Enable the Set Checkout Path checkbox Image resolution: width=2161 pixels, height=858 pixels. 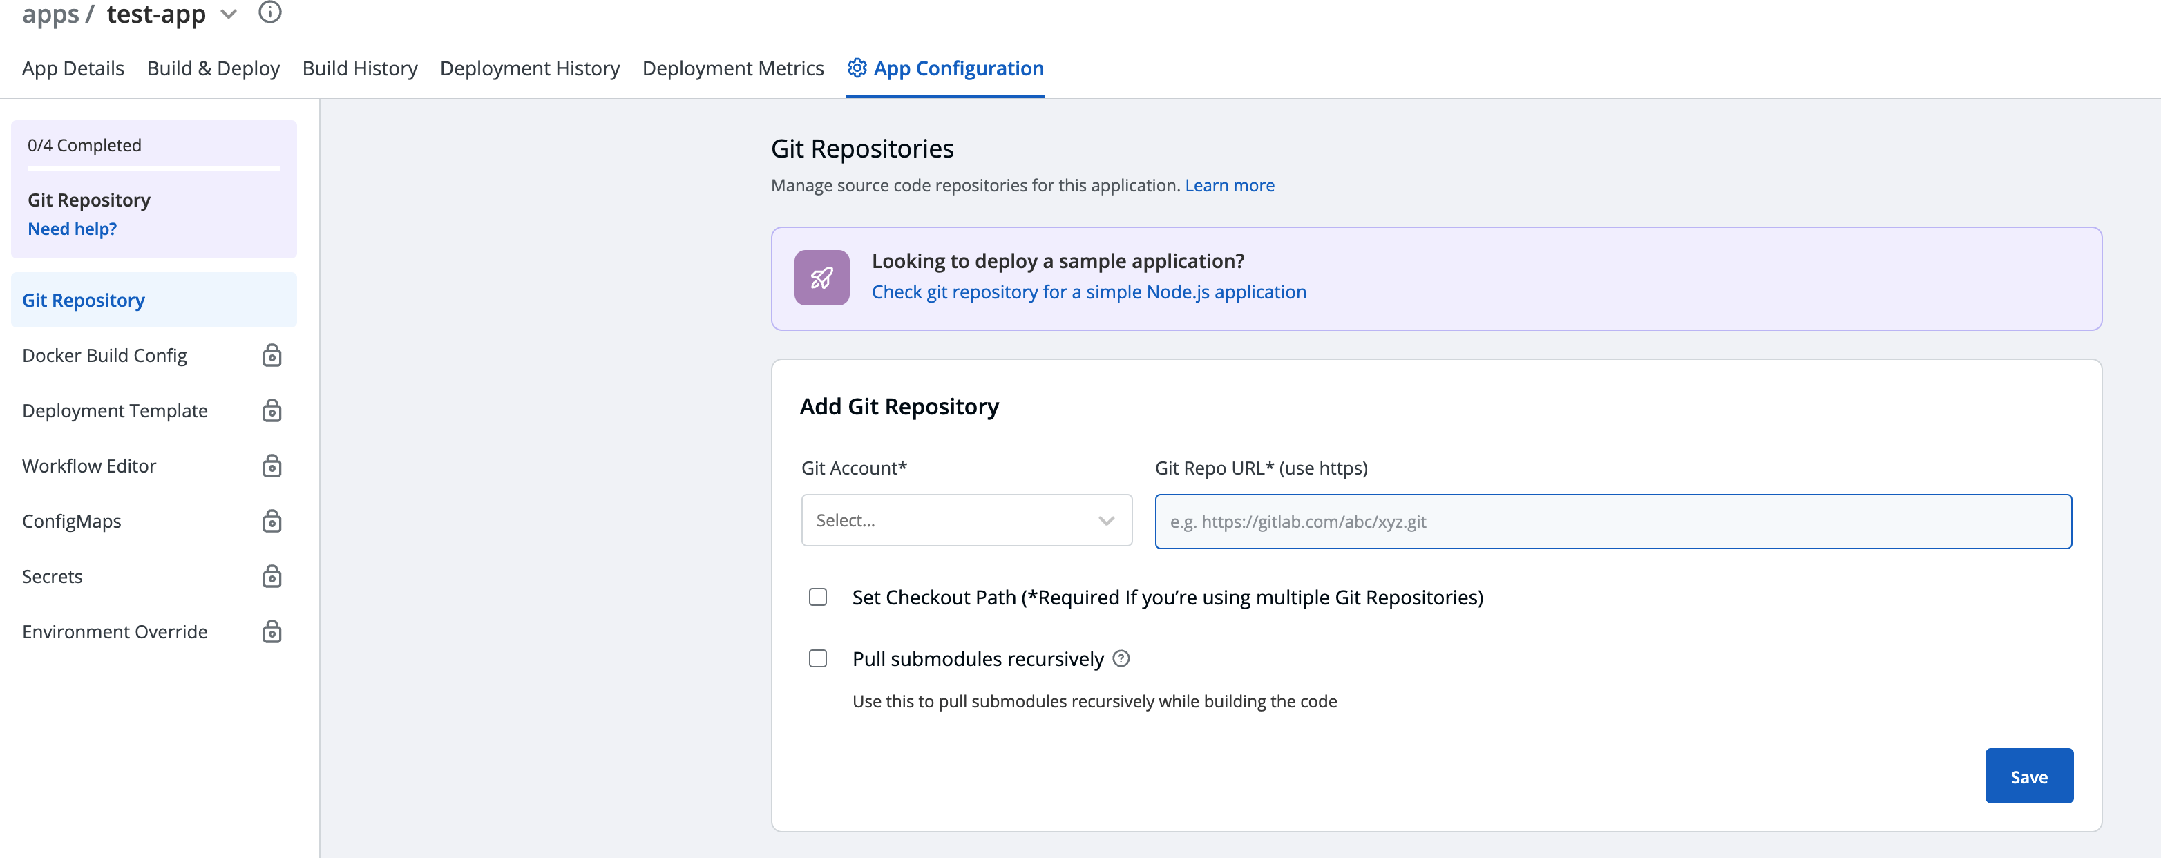[x=818, y=597]
